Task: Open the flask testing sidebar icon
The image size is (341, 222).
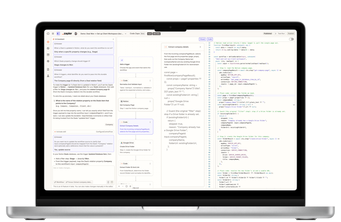Action: (48, 76)
